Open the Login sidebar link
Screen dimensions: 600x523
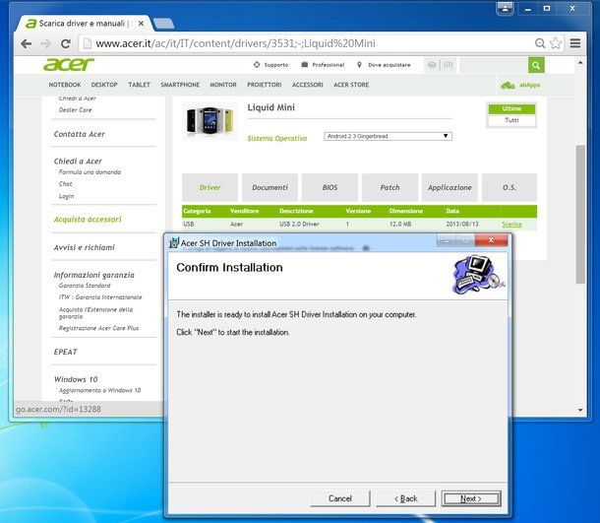click(x=67, y=196)
